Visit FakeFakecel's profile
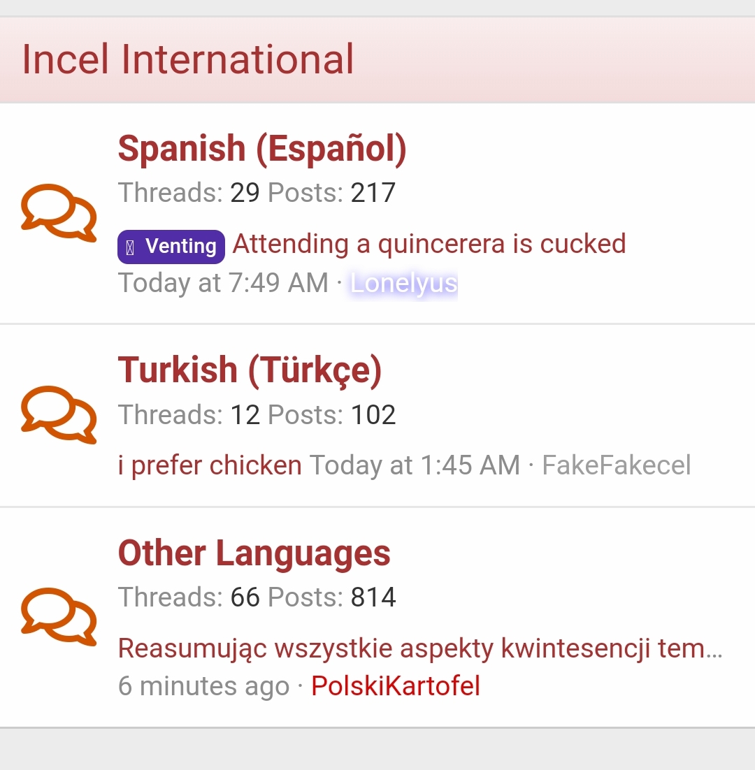755x770 pixels. (x=616, y=465)
